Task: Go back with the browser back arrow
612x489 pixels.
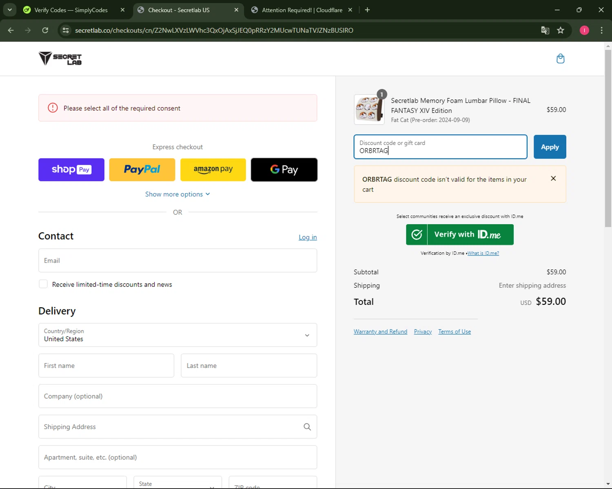Action: [x=11, y=30]
